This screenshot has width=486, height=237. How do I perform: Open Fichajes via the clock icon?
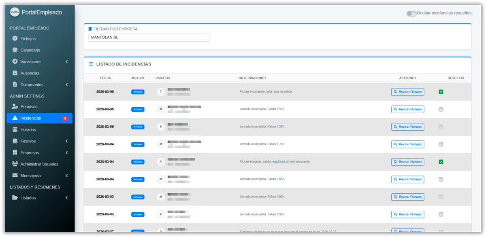(15, 38)
